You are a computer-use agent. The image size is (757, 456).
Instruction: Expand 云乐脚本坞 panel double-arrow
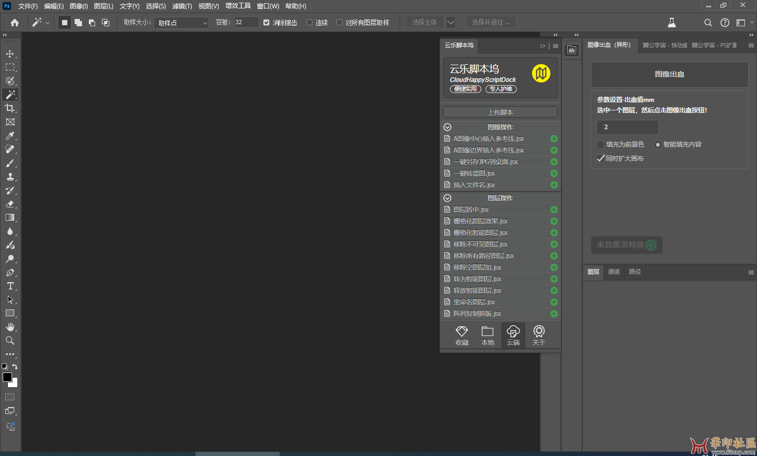543,46
